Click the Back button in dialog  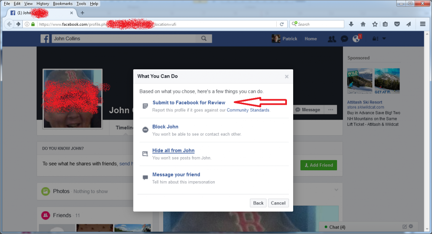[258, 203]
